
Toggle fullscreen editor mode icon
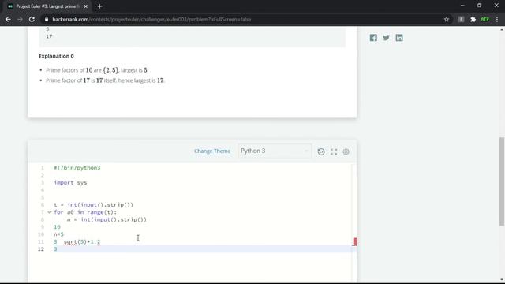pos(334,151)
